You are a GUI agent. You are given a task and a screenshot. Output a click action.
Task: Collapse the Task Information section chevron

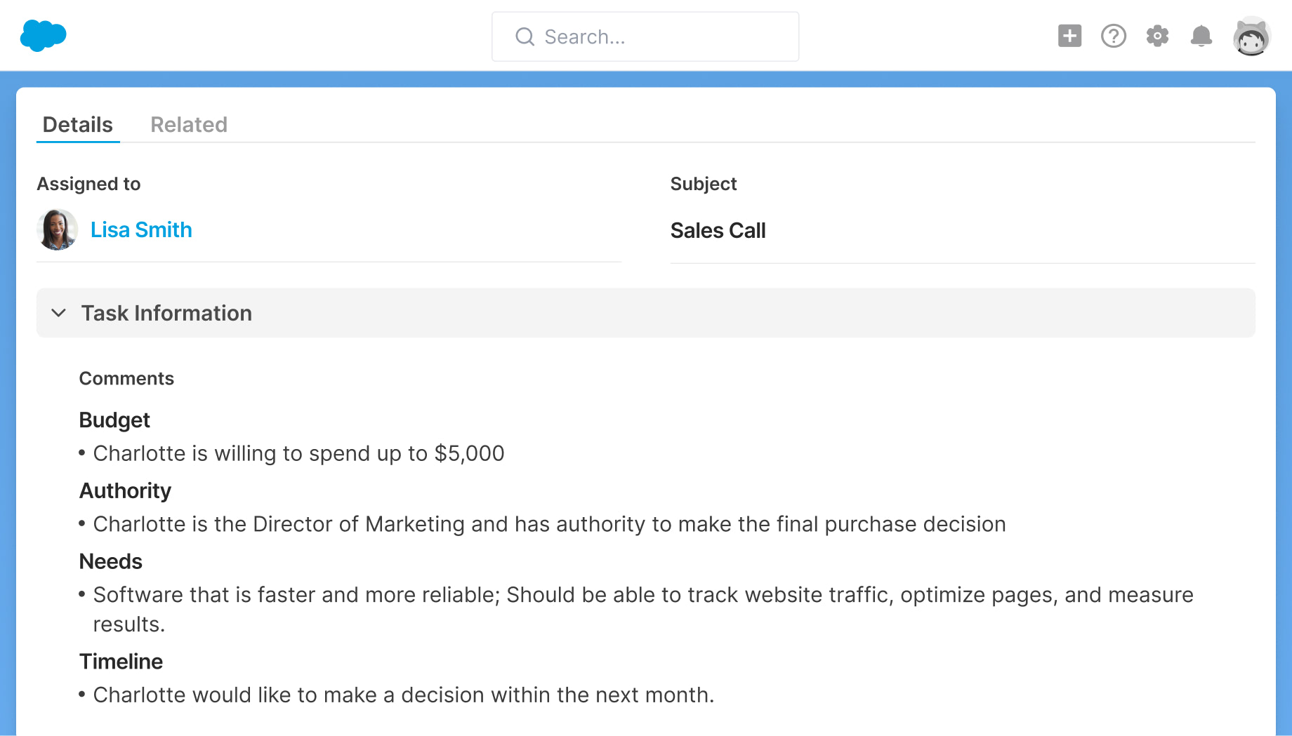click(59, 313)
